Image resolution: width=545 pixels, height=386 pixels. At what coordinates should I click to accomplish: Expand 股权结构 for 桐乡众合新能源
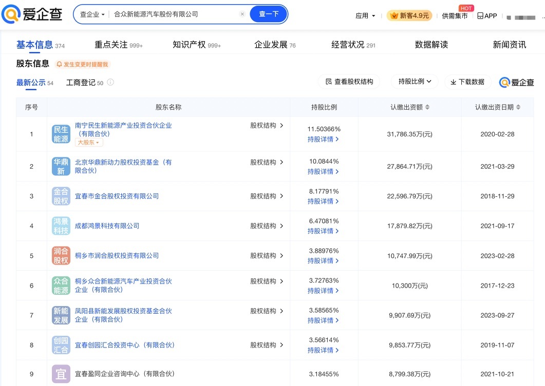[x=267, y=281]
